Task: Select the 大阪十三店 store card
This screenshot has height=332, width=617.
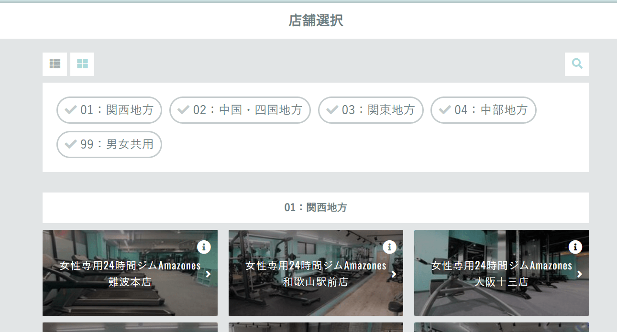Action: point(502,273)
